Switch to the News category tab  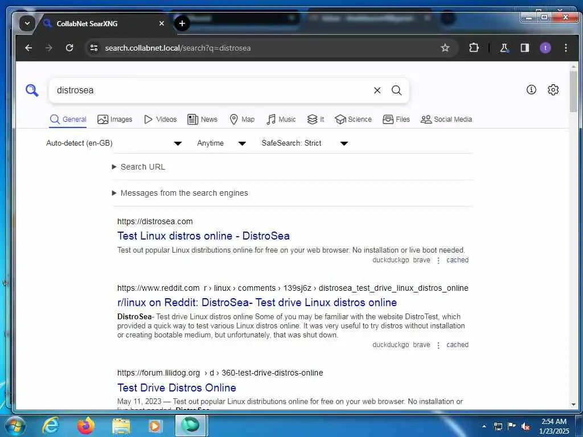(x=202, y=119)
